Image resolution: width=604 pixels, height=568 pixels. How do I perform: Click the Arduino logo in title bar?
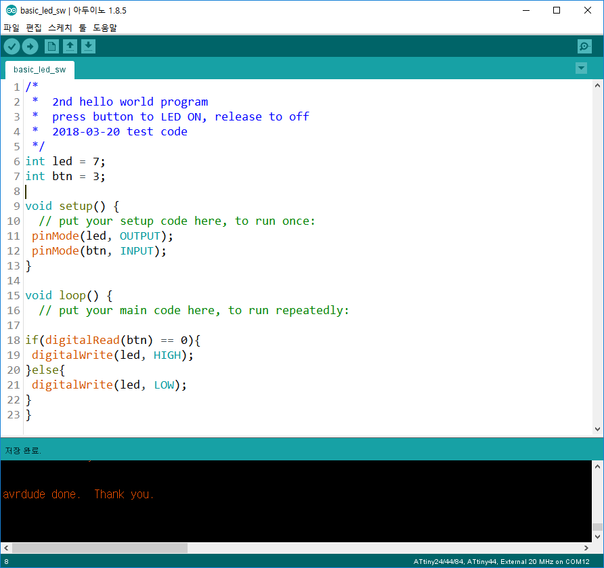coord(11,10)
